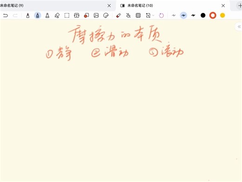
Task: Activate the laser pointer tool
Action: (x=119, y=15)
